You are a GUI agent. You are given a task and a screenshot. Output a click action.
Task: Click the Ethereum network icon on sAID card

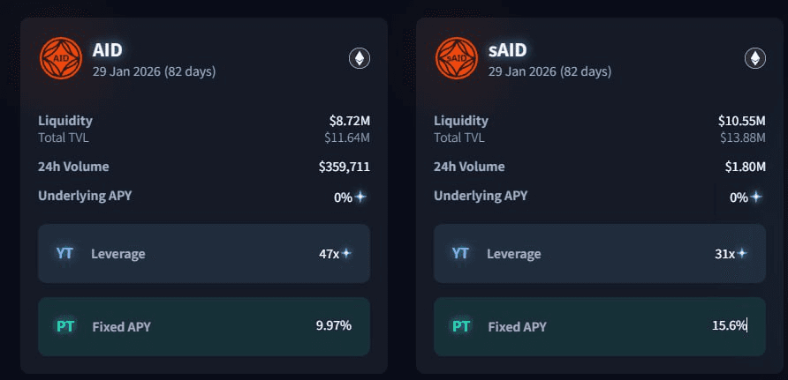click(x=755, y=58)
